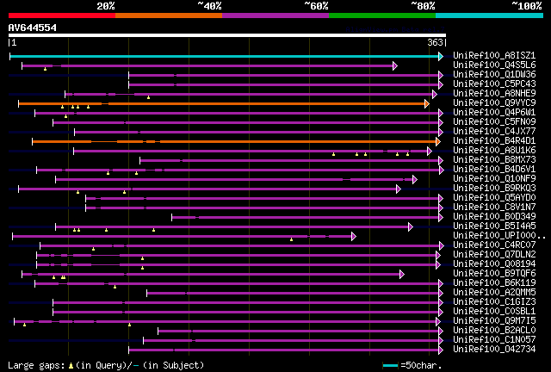Click the yellow gap marker under the Q08194 bar
Image resolution: width=551 pixels, height=372 pixels.
(x=142, y=268)
